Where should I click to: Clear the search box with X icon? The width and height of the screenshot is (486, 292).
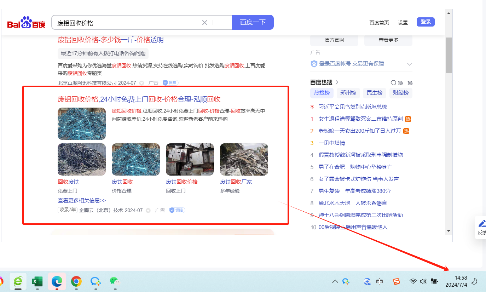(x=204, y=23)
